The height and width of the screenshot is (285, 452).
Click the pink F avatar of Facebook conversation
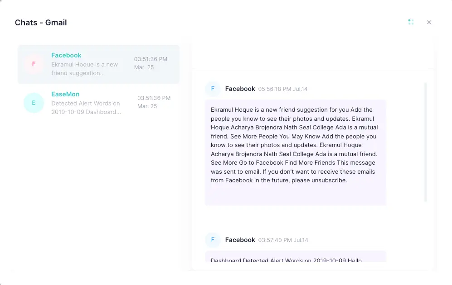point(34,64)
